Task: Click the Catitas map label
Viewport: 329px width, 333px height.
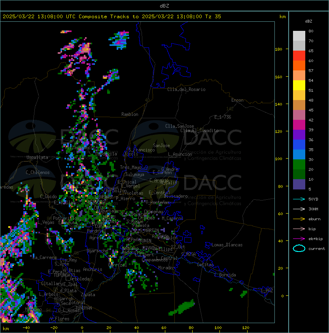Action: coord(205,265)
